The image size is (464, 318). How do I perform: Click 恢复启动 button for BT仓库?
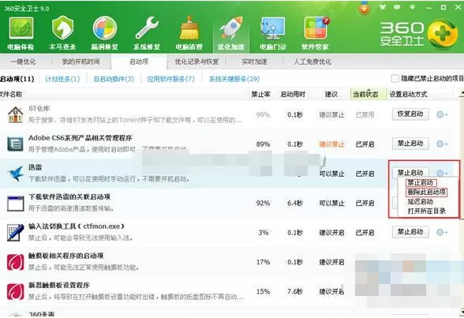pos(410,114)
